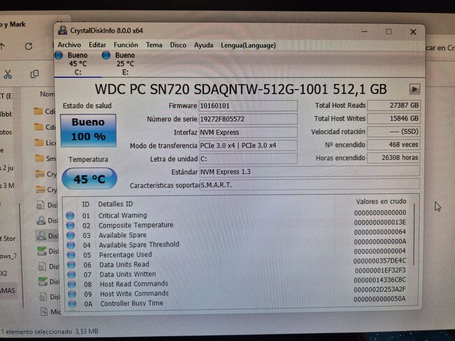Click the status circle for Critical Warning
This screenshot has width=455, height=341.
pos(70,215)
